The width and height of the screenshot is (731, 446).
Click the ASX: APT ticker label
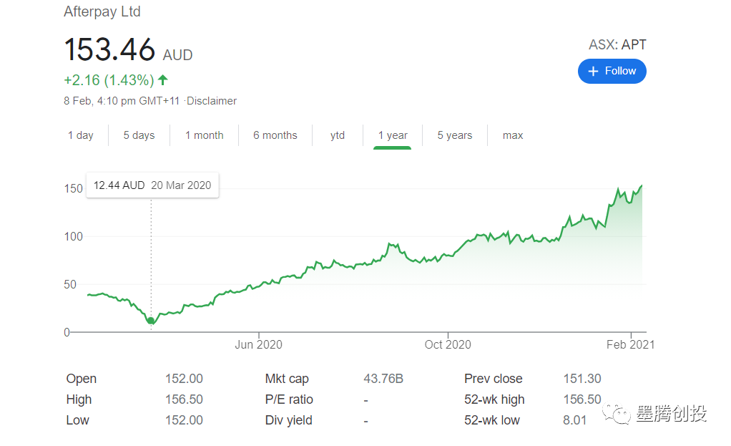(x=617, y=45)
